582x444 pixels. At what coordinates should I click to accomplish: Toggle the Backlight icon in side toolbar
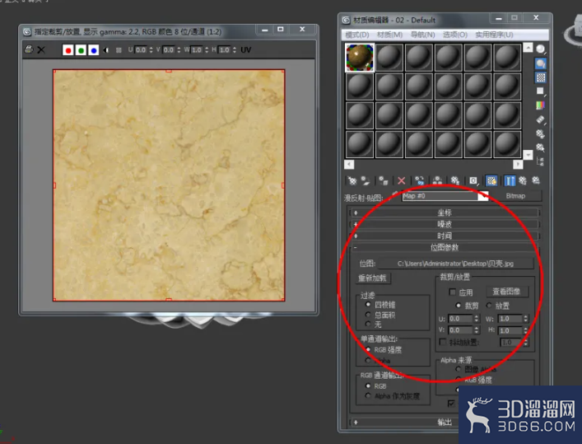pyautogui.click(x=541, y=63)
